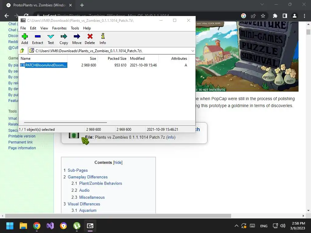This screenshot has height=233, width=311.
Task: Go to Sub-Pages section
Action: pyautogui.click(x=77, y=170)
